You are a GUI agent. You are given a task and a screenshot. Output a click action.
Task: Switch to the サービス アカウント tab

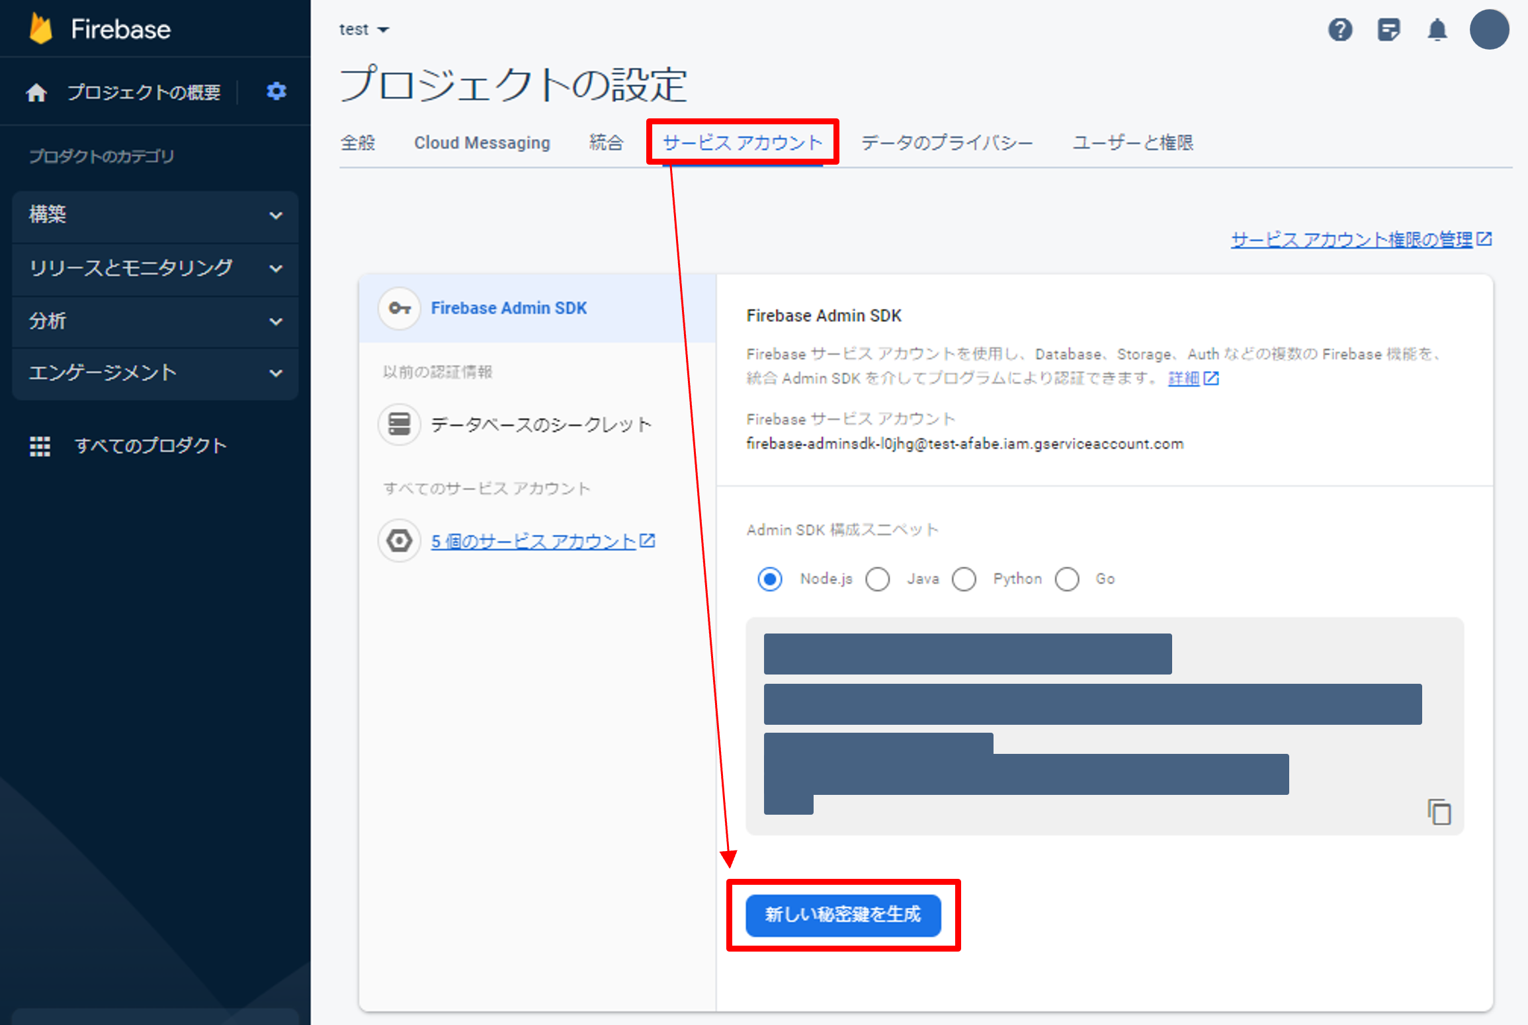(743, 143)
